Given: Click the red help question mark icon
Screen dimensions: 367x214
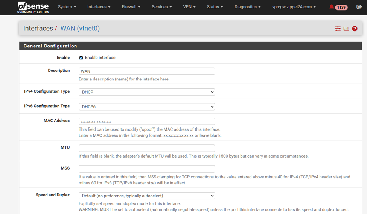Looking at the screenshot, I should pos(355,29).
